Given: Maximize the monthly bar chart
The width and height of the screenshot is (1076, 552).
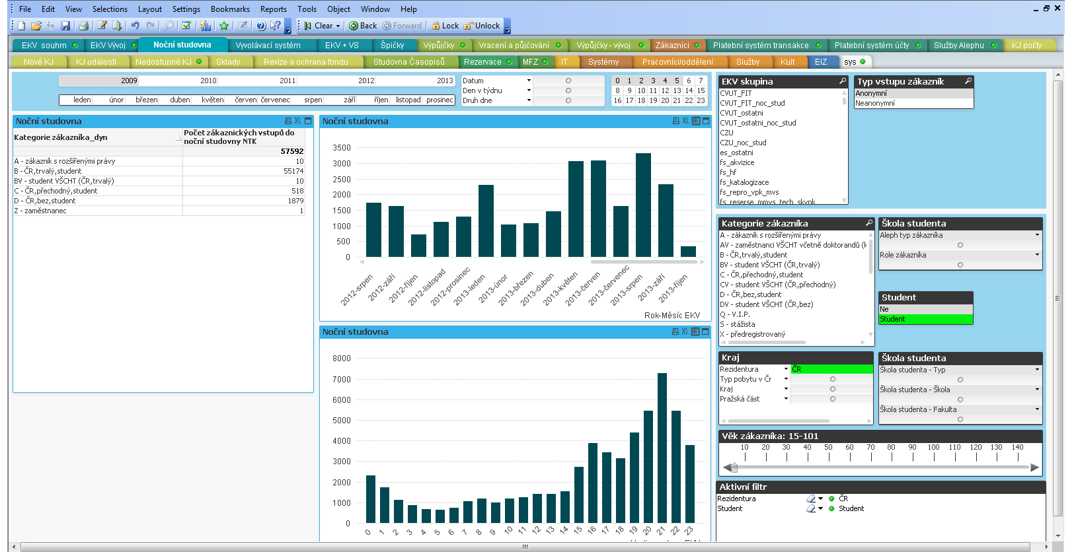Looking at the screenshot, I should coord(706,121).
